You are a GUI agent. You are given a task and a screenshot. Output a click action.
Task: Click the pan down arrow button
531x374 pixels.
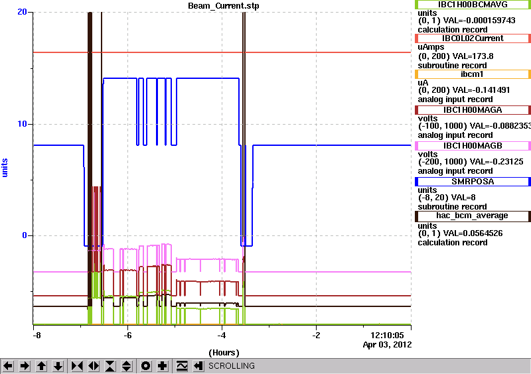(x=58, y=366)
